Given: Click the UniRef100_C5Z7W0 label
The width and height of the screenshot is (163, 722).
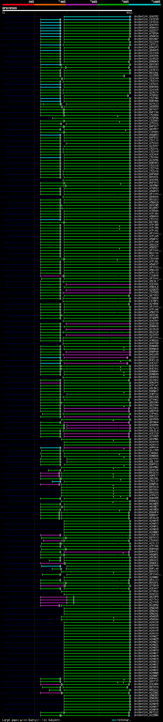Looking at the screenshot, I should pyautogui.click(x=146, y=98).
